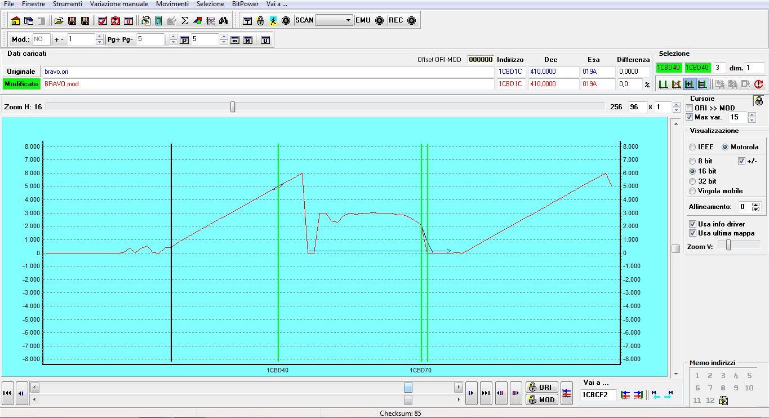The image size is (769, 418).
Task: Open the Strumenti menu
Action: [67, 4]
